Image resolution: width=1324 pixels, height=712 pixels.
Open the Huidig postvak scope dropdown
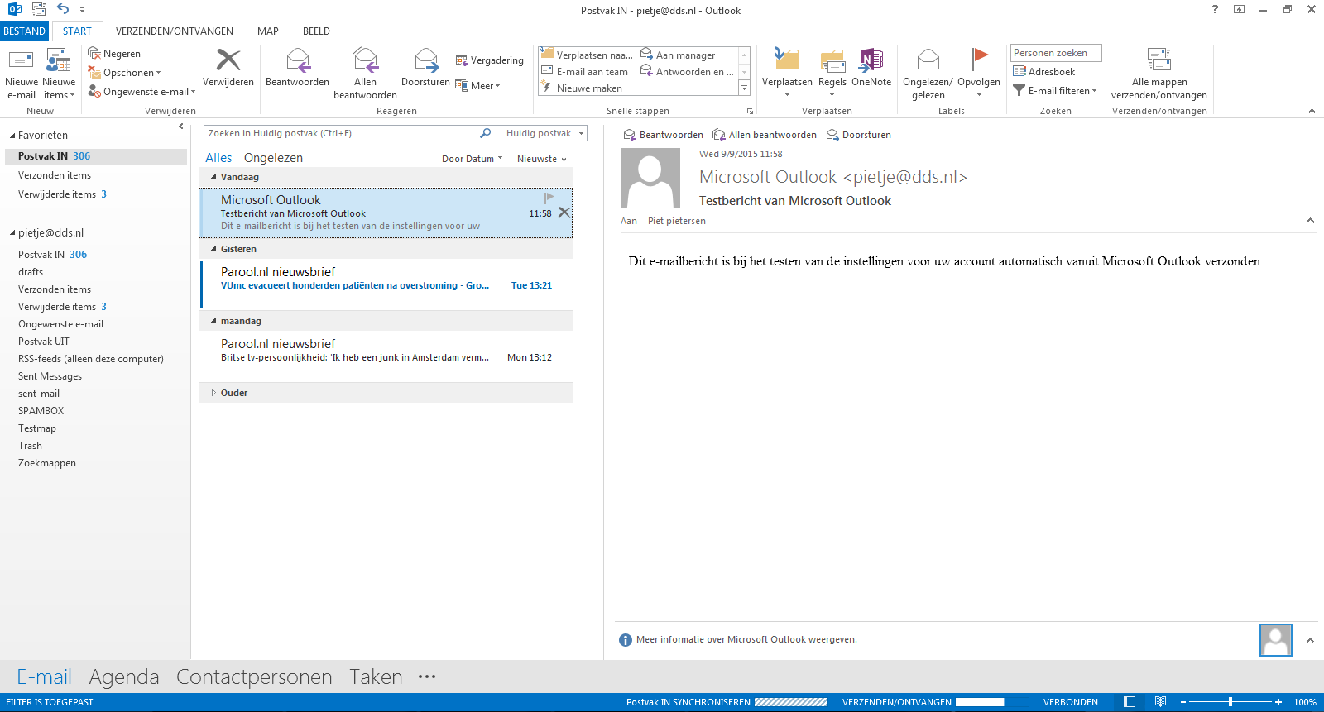[x=544, y=133]
